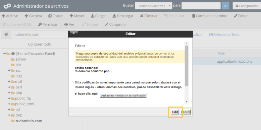The image size is (261, 130).
Task: Create a new folder with Carpeta
Action: (x=33, y=16)
